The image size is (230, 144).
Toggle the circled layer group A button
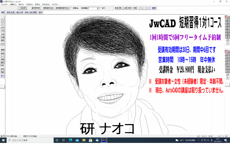click(229, 57)
